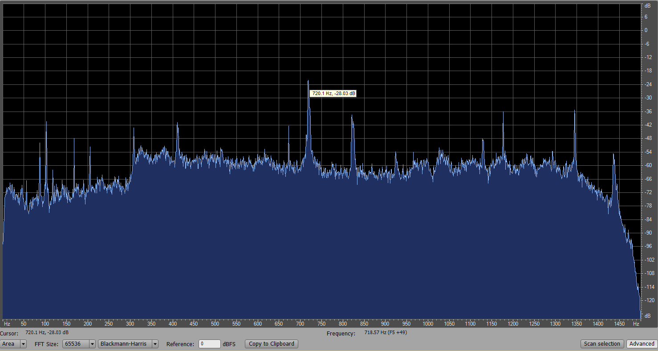Click the 720.1 Hz peak tooltip
This screenshot has height=351, width=658.
click(x=333, y=94)
